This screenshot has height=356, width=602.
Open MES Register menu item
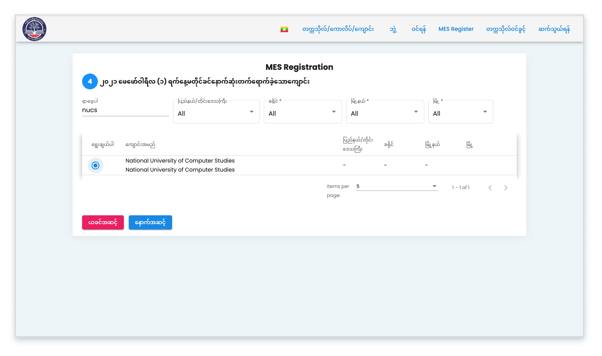coord(456,29)
